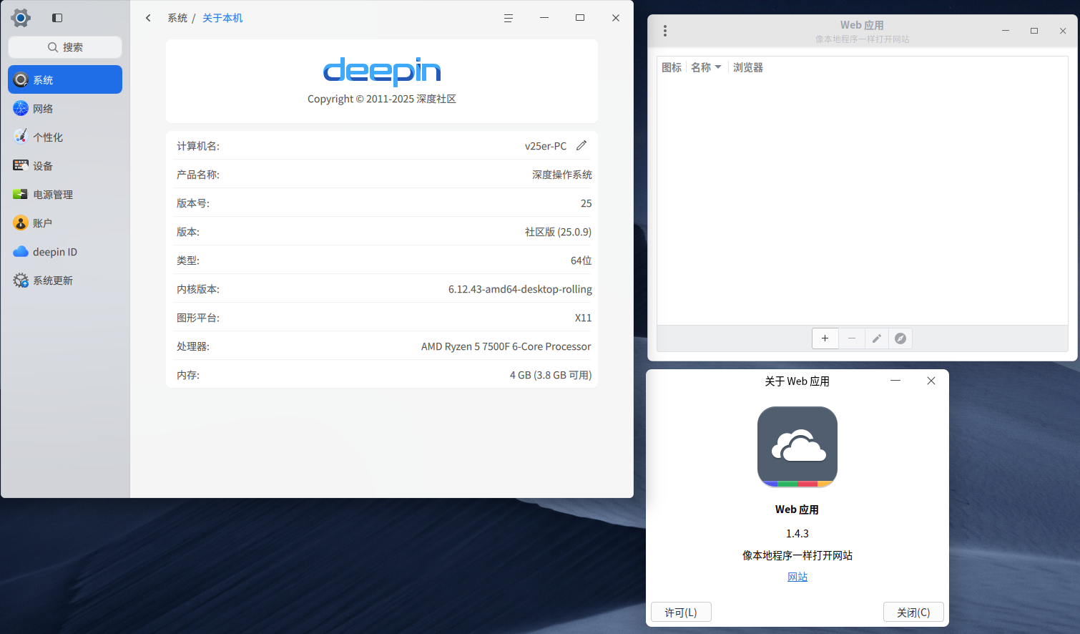Open the 设备 settings category

coord(65,165)
